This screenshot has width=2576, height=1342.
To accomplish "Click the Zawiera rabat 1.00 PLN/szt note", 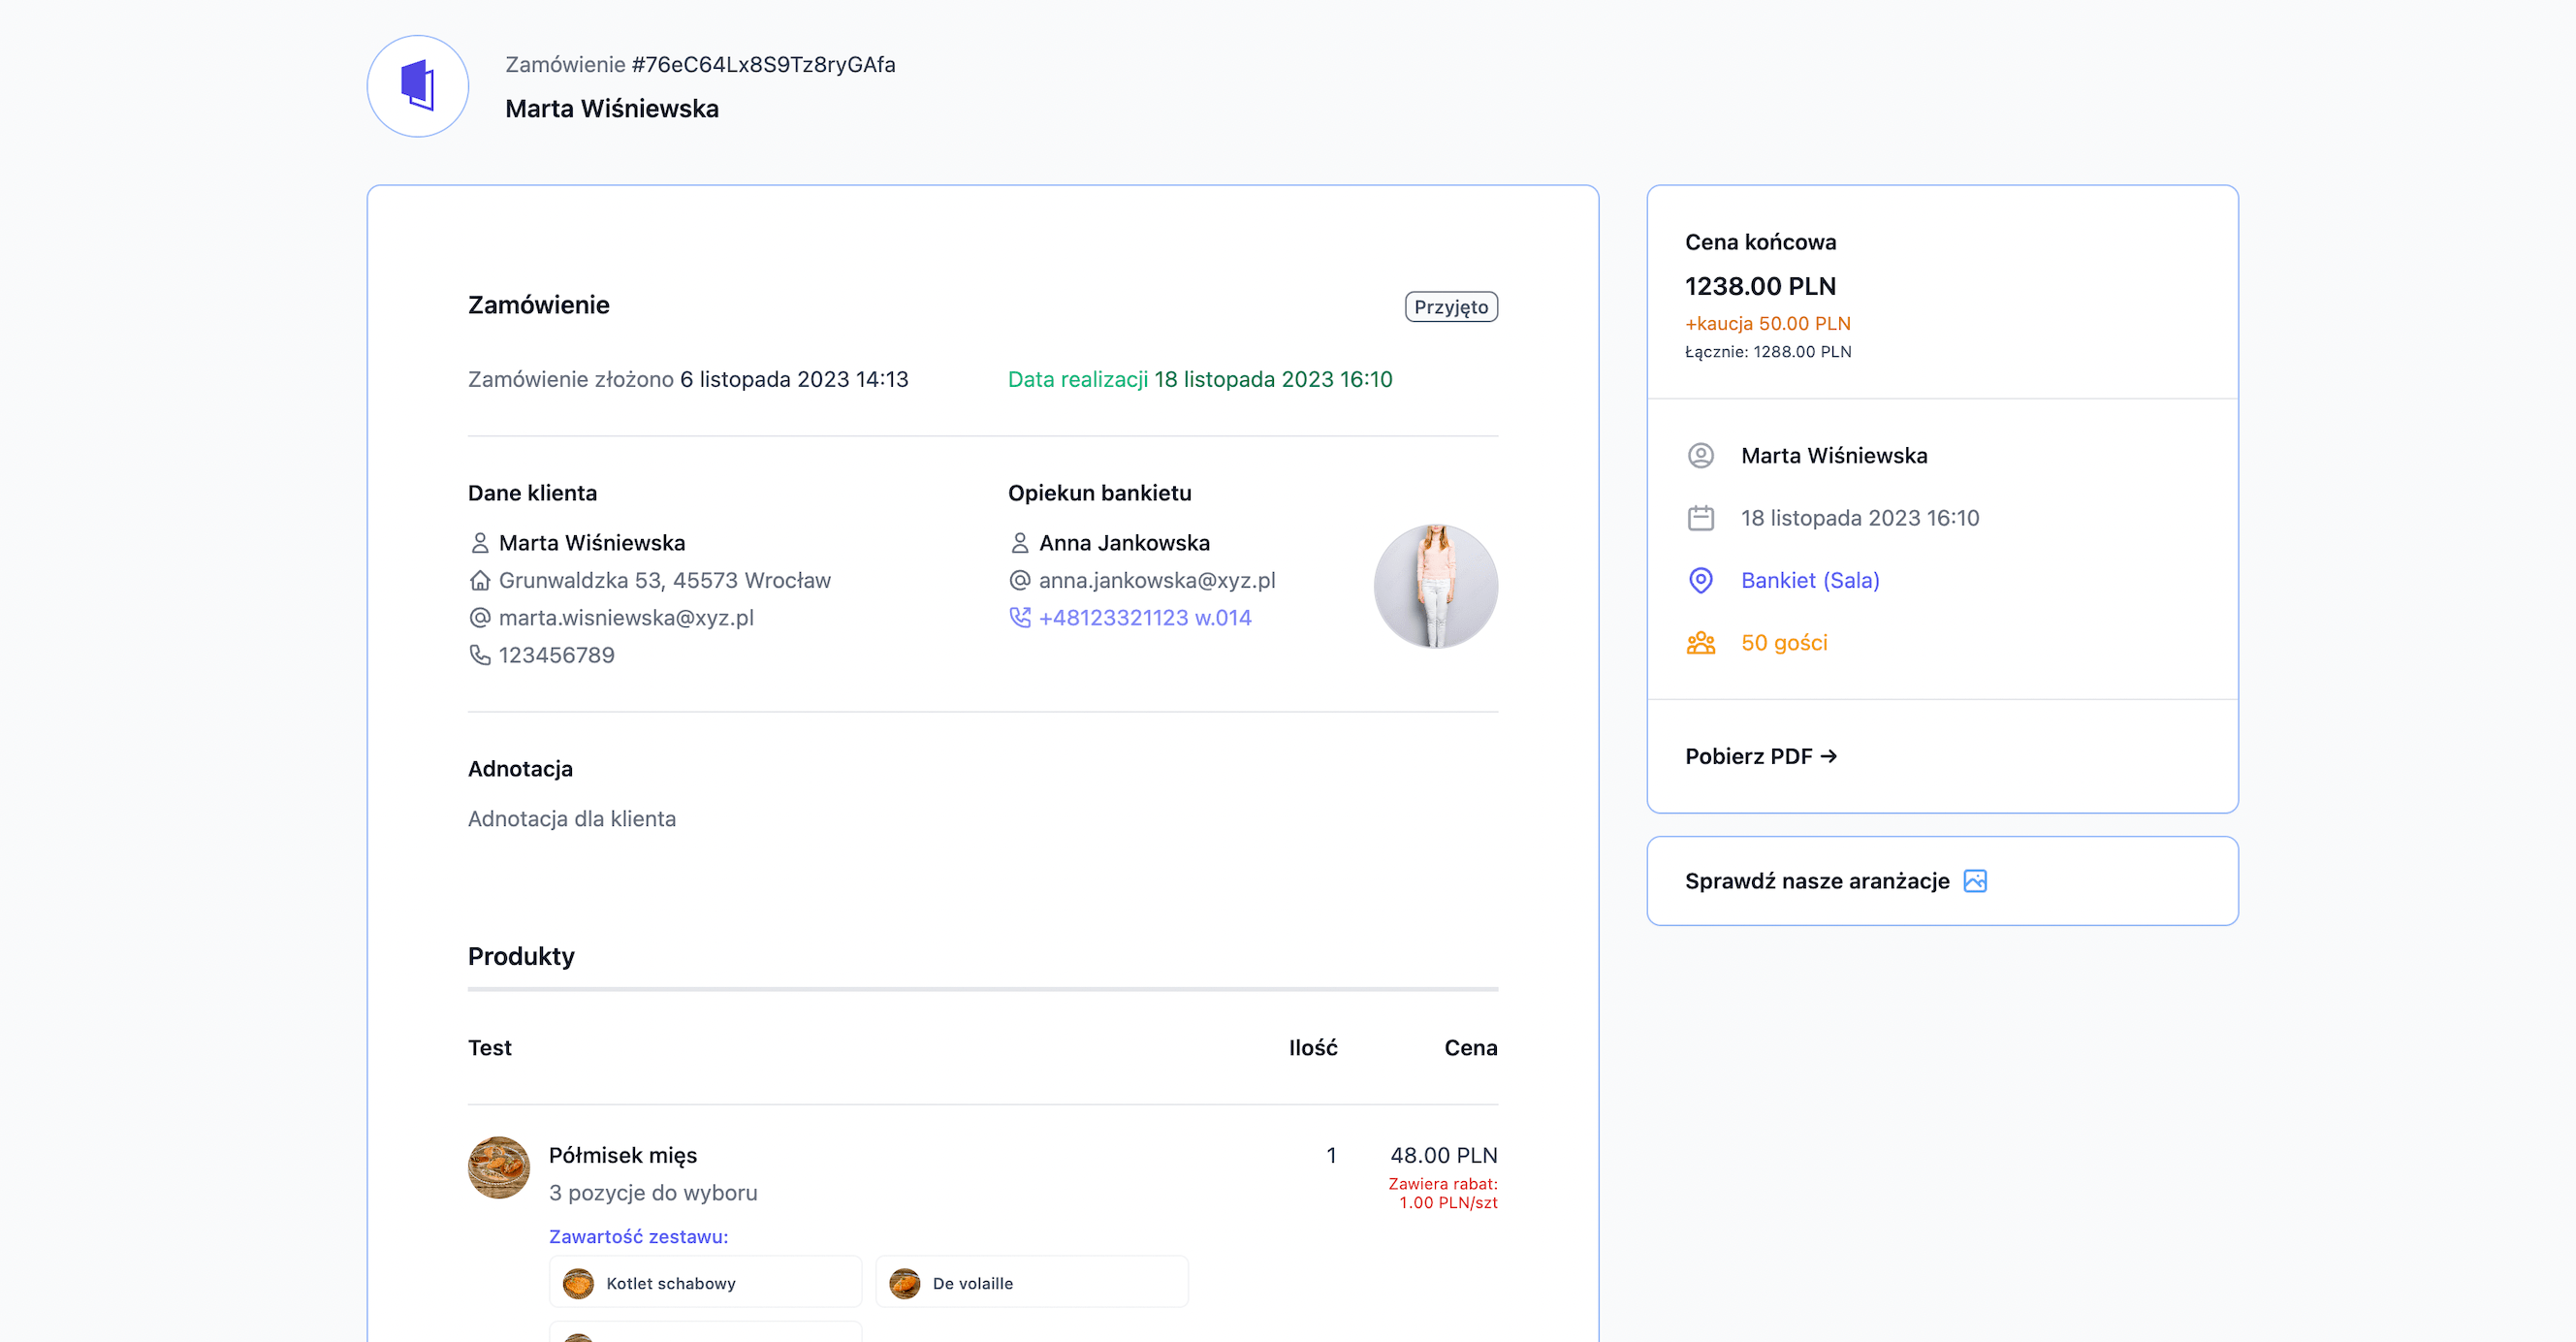I will tap(1443, 1193).
